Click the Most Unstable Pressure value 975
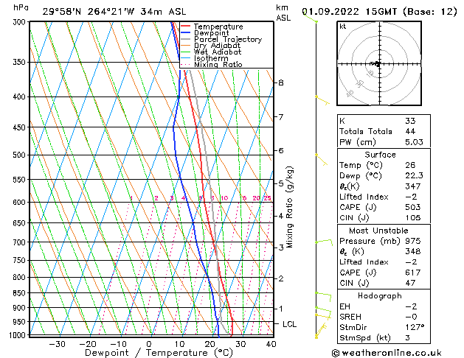This screenshot has height=358, width=464. click(413, 241)
